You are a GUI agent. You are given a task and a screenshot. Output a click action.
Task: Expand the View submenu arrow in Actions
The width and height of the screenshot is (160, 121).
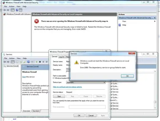click(x=155, y=21)
